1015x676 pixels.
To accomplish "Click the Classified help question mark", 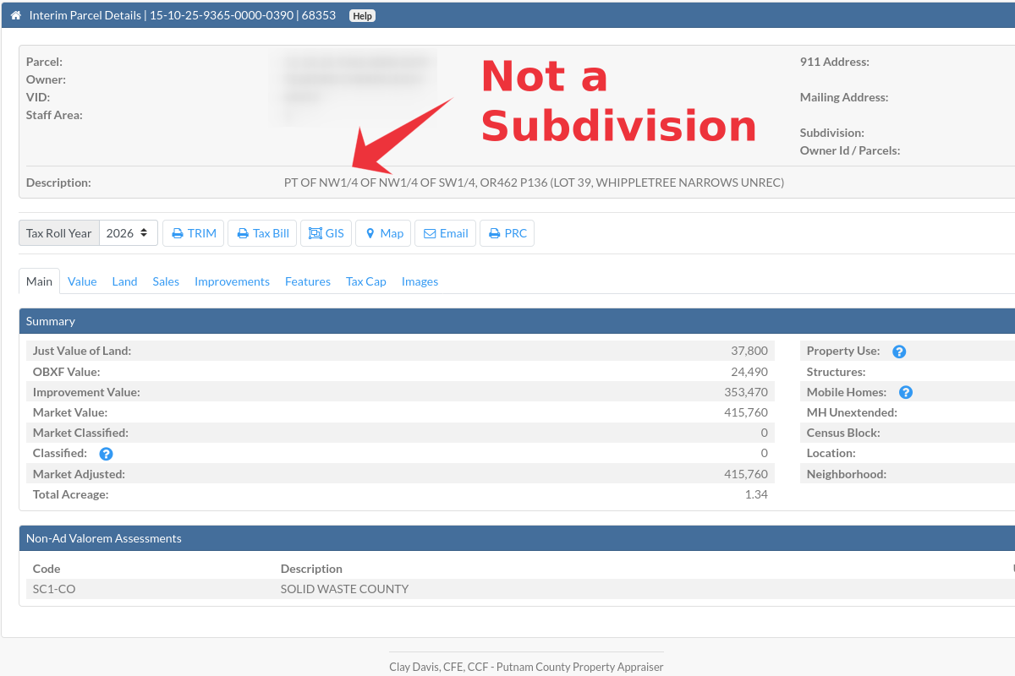I will tap(106, 453).
